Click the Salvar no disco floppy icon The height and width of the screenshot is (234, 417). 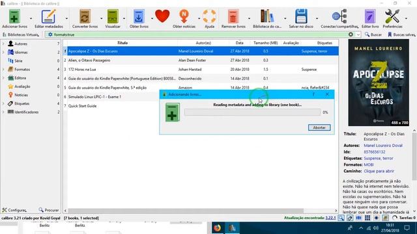[301, 16]
